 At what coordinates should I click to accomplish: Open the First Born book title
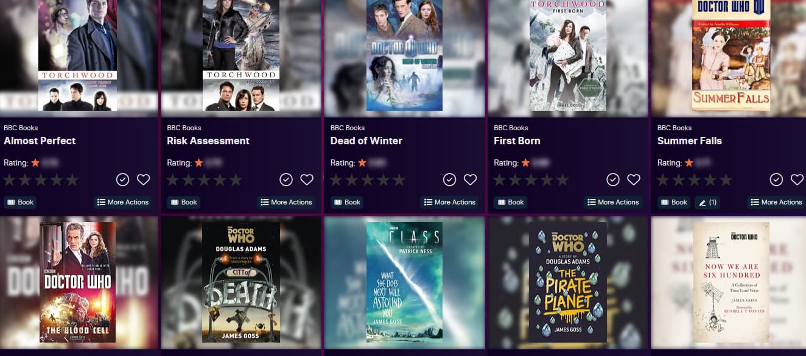[x=517, y=141]
